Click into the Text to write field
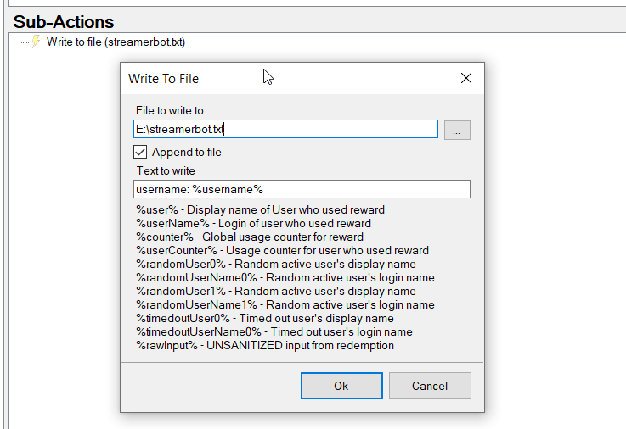Viewport: 626px width, 429px height. point(302,189)
